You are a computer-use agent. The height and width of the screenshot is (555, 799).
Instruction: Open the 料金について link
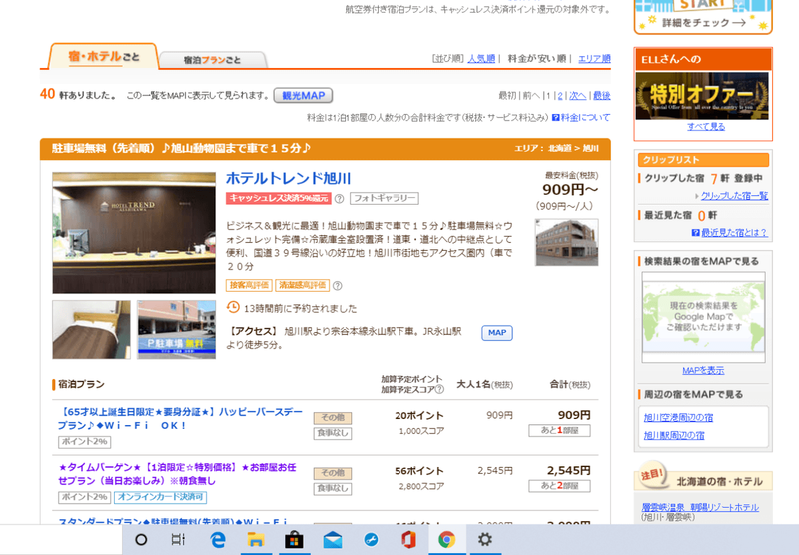click(x=585, y=117)
